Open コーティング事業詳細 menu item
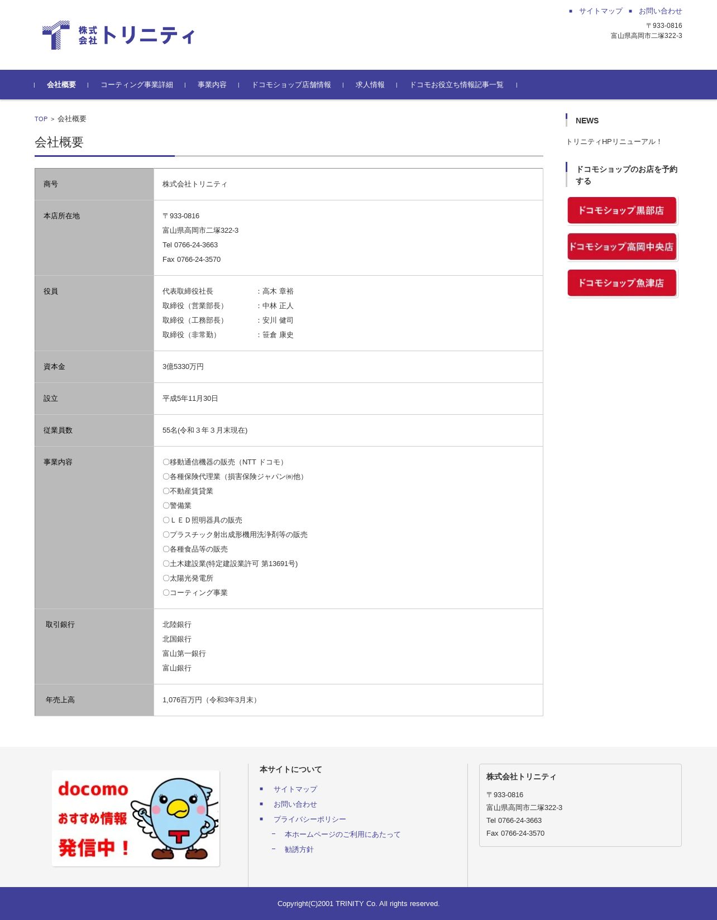This screenshot has width=717, height=920. click(137, 85)
